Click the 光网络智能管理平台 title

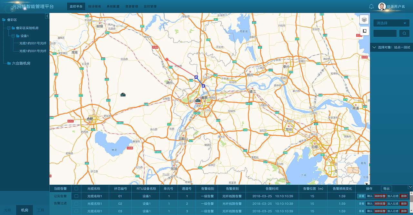pos(33,6)
